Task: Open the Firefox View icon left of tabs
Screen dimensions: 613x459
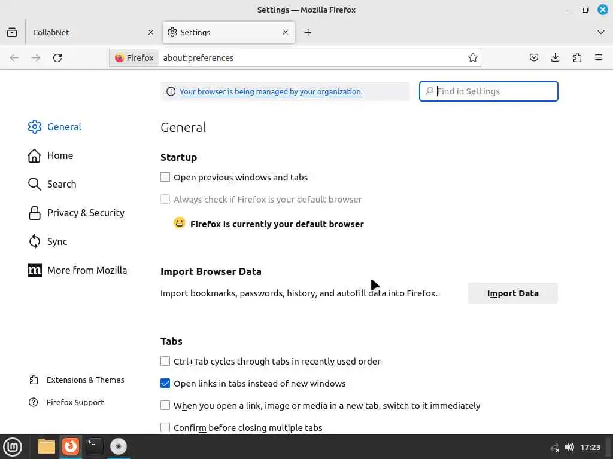Action: 12,32
